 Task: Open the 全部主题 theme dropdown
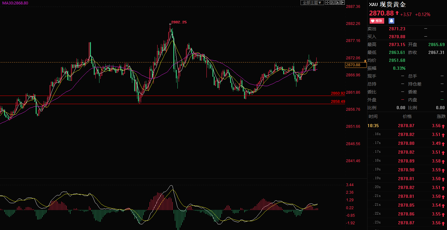tap(312, 3)
